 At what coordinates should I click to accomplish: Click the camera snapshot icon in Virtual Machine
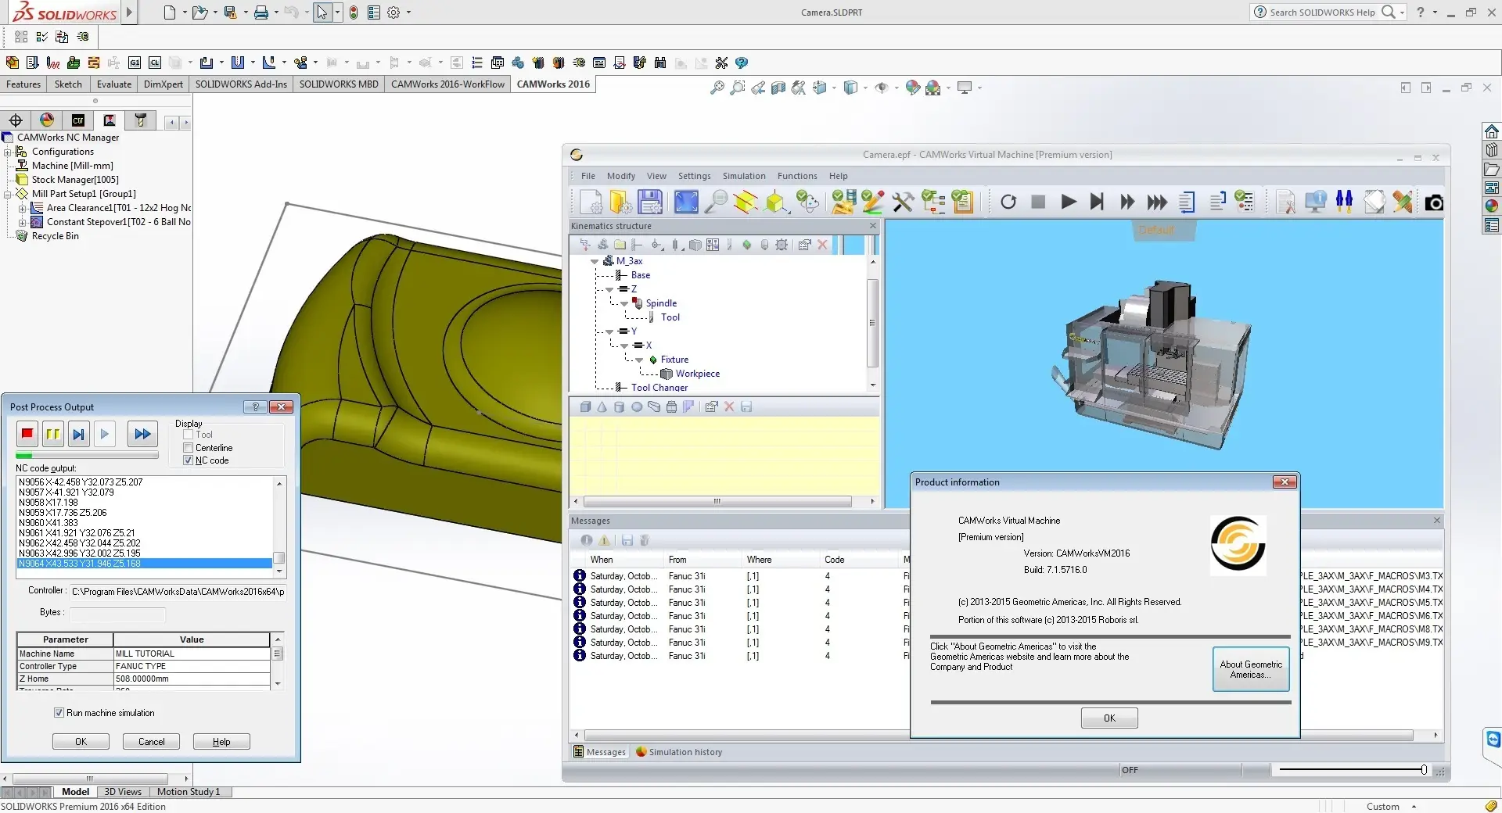(1434, 202)
